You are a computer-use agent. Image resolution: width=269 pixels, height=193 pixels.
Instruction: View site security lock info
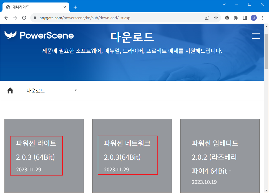(35, 18)
